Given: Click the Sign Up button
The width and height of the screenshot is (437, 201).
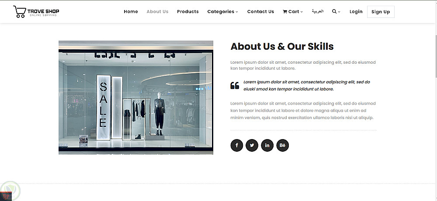Looking at the screenshot, I should click(381, 12).
